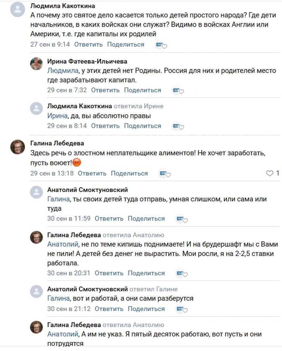Like Galina Lebedeva's comment with one heart
Screen dimensions: 282x351
click(x=269, y=173)
